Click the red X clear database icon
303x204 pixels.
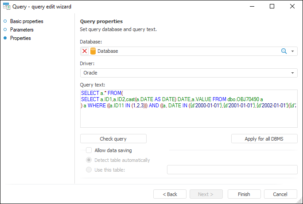[x=85, y=51]
